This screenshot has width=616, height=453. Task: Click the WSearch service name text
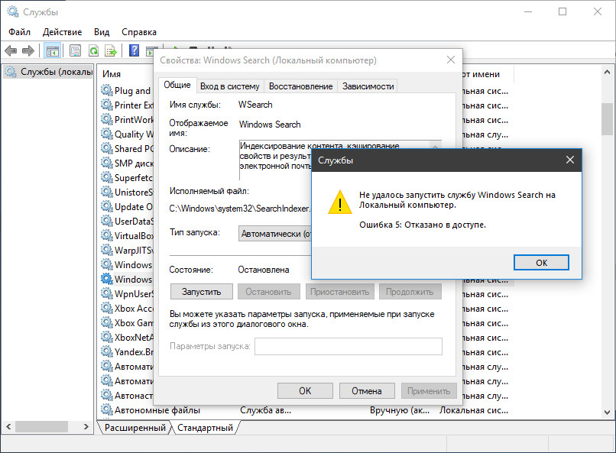click(255, 105)
